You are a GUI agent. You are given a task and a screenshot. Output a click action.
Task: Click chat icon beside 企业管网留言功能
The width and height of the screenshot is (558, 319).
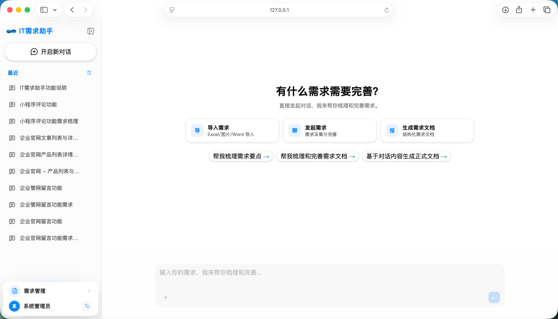tap(12, 188)
